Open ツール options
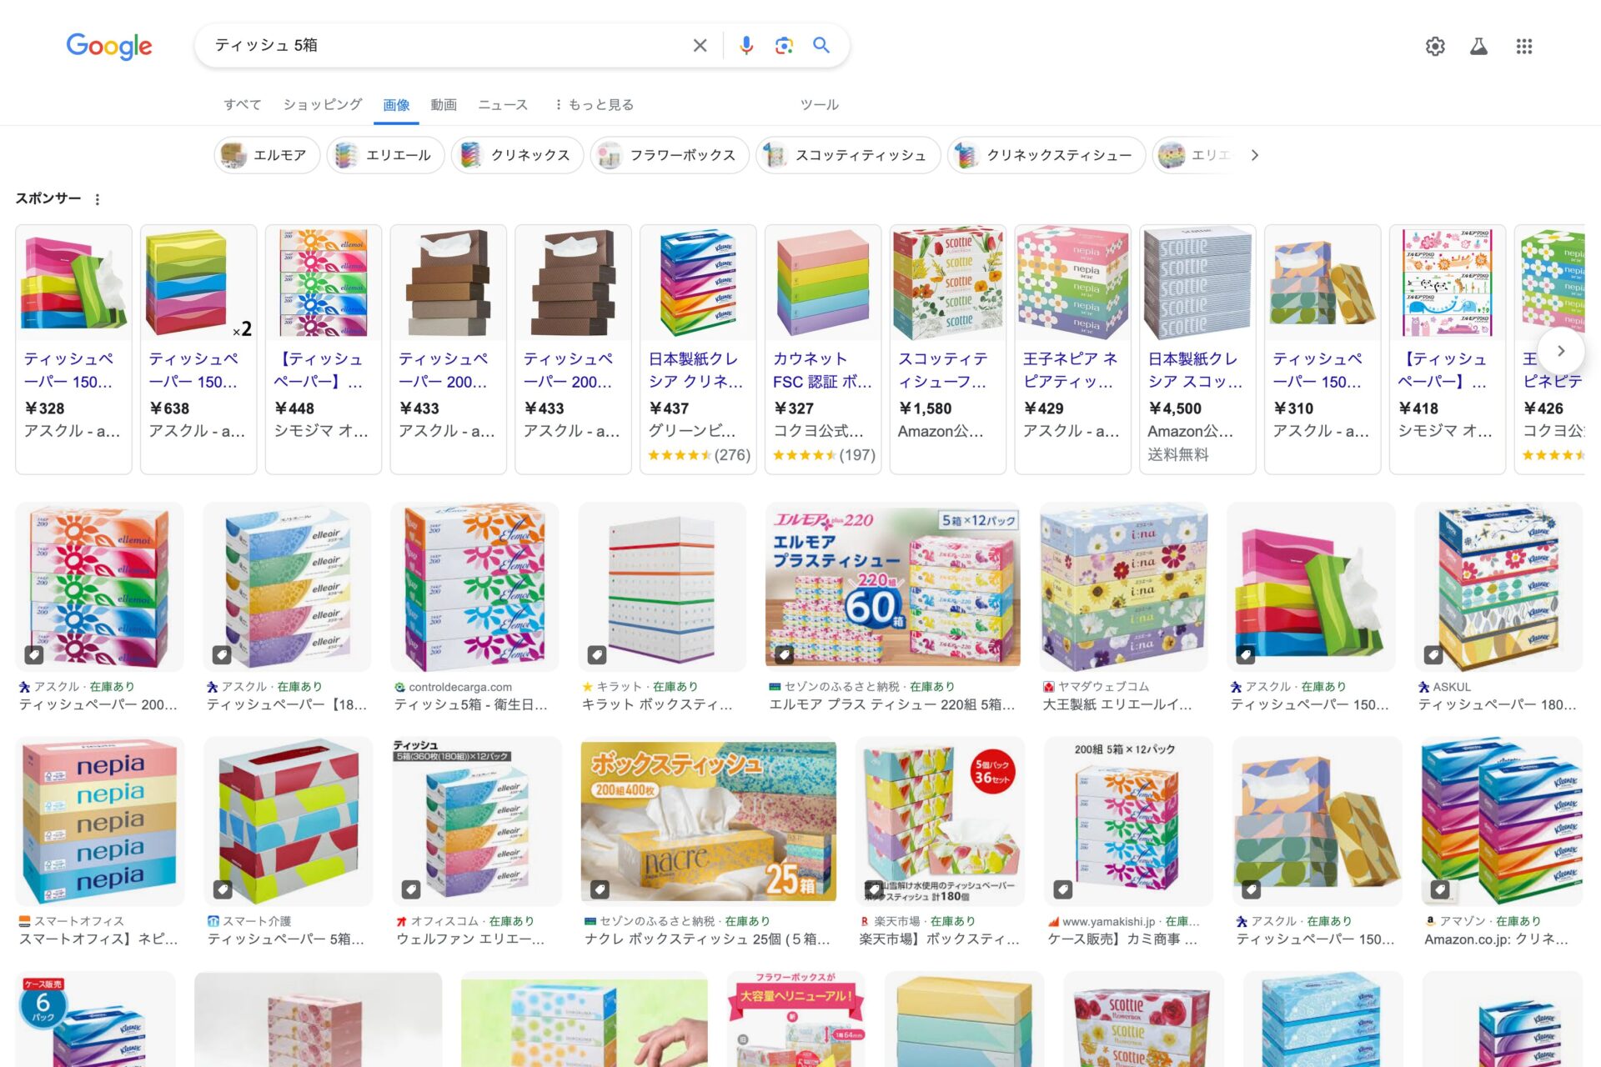1601x1067 pixels. [820, 104]
